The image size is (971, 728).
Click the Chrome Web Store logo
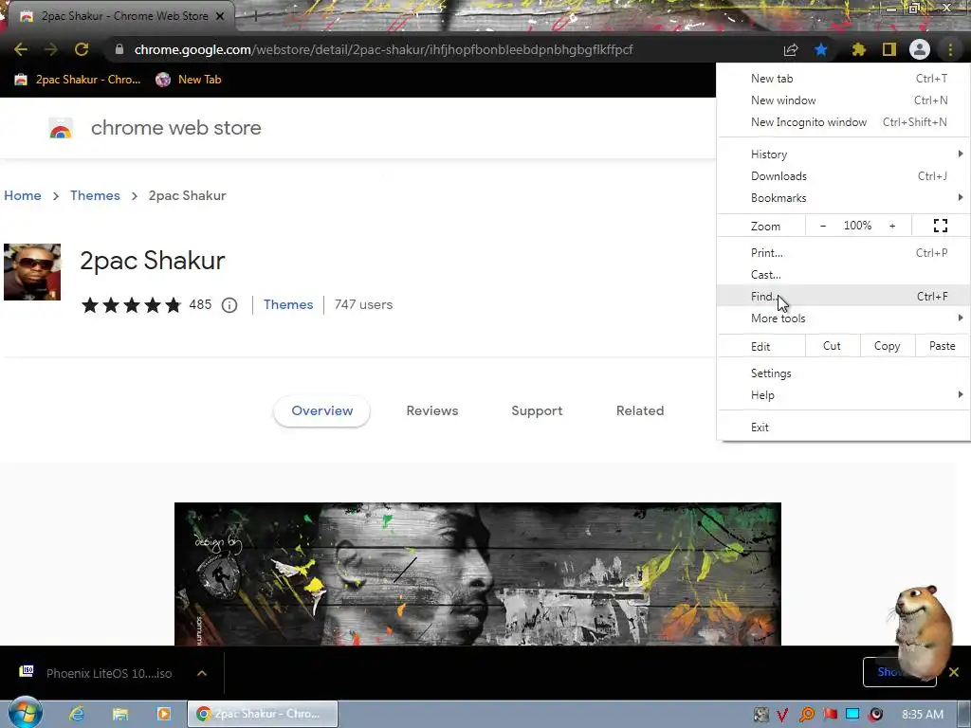(61, 128)
